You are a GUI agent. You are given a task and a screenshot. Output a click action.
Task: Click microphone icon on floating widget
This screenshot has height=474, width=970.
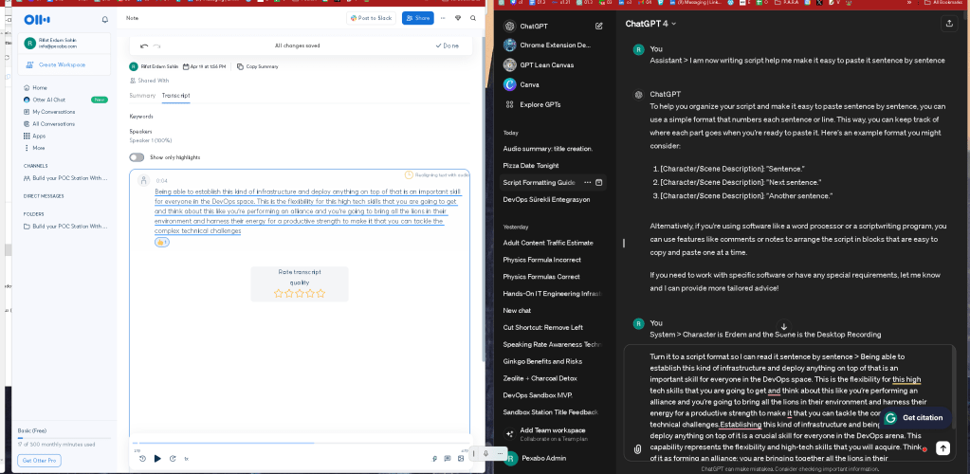click(x=486, y=453)
